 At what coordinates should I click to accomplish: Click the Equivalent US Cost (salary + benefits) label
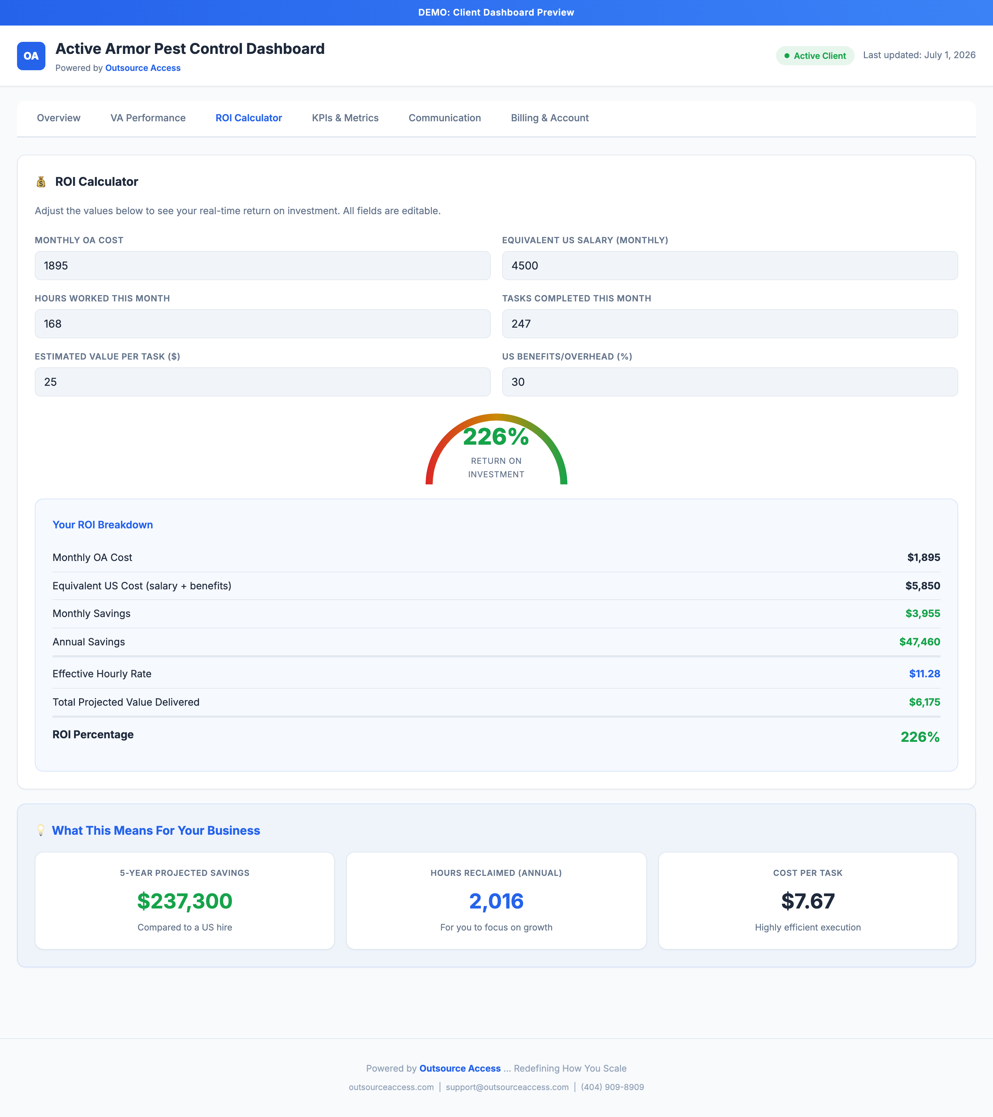pos(142,586)
